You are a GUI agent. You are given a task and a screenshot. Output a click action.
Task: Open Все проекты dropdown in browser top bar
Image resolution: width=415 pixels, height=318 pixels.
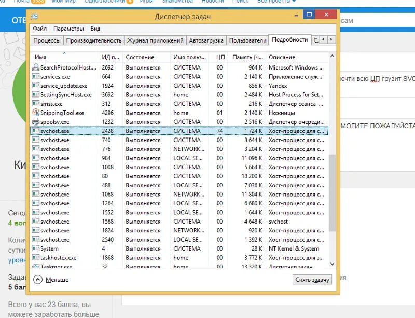pos(276,2)
